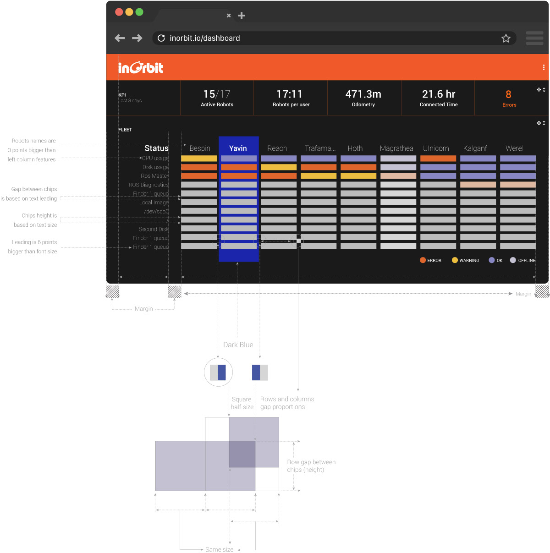
Task: Click the move icon on Fleet panel
Action: click(x=539, y=123)
